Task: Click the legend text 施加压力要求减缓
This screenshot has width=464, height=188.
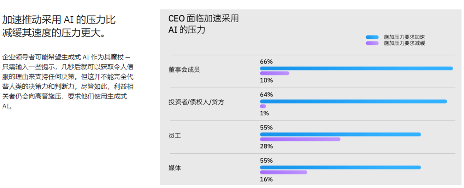Action: coord(404,43)
